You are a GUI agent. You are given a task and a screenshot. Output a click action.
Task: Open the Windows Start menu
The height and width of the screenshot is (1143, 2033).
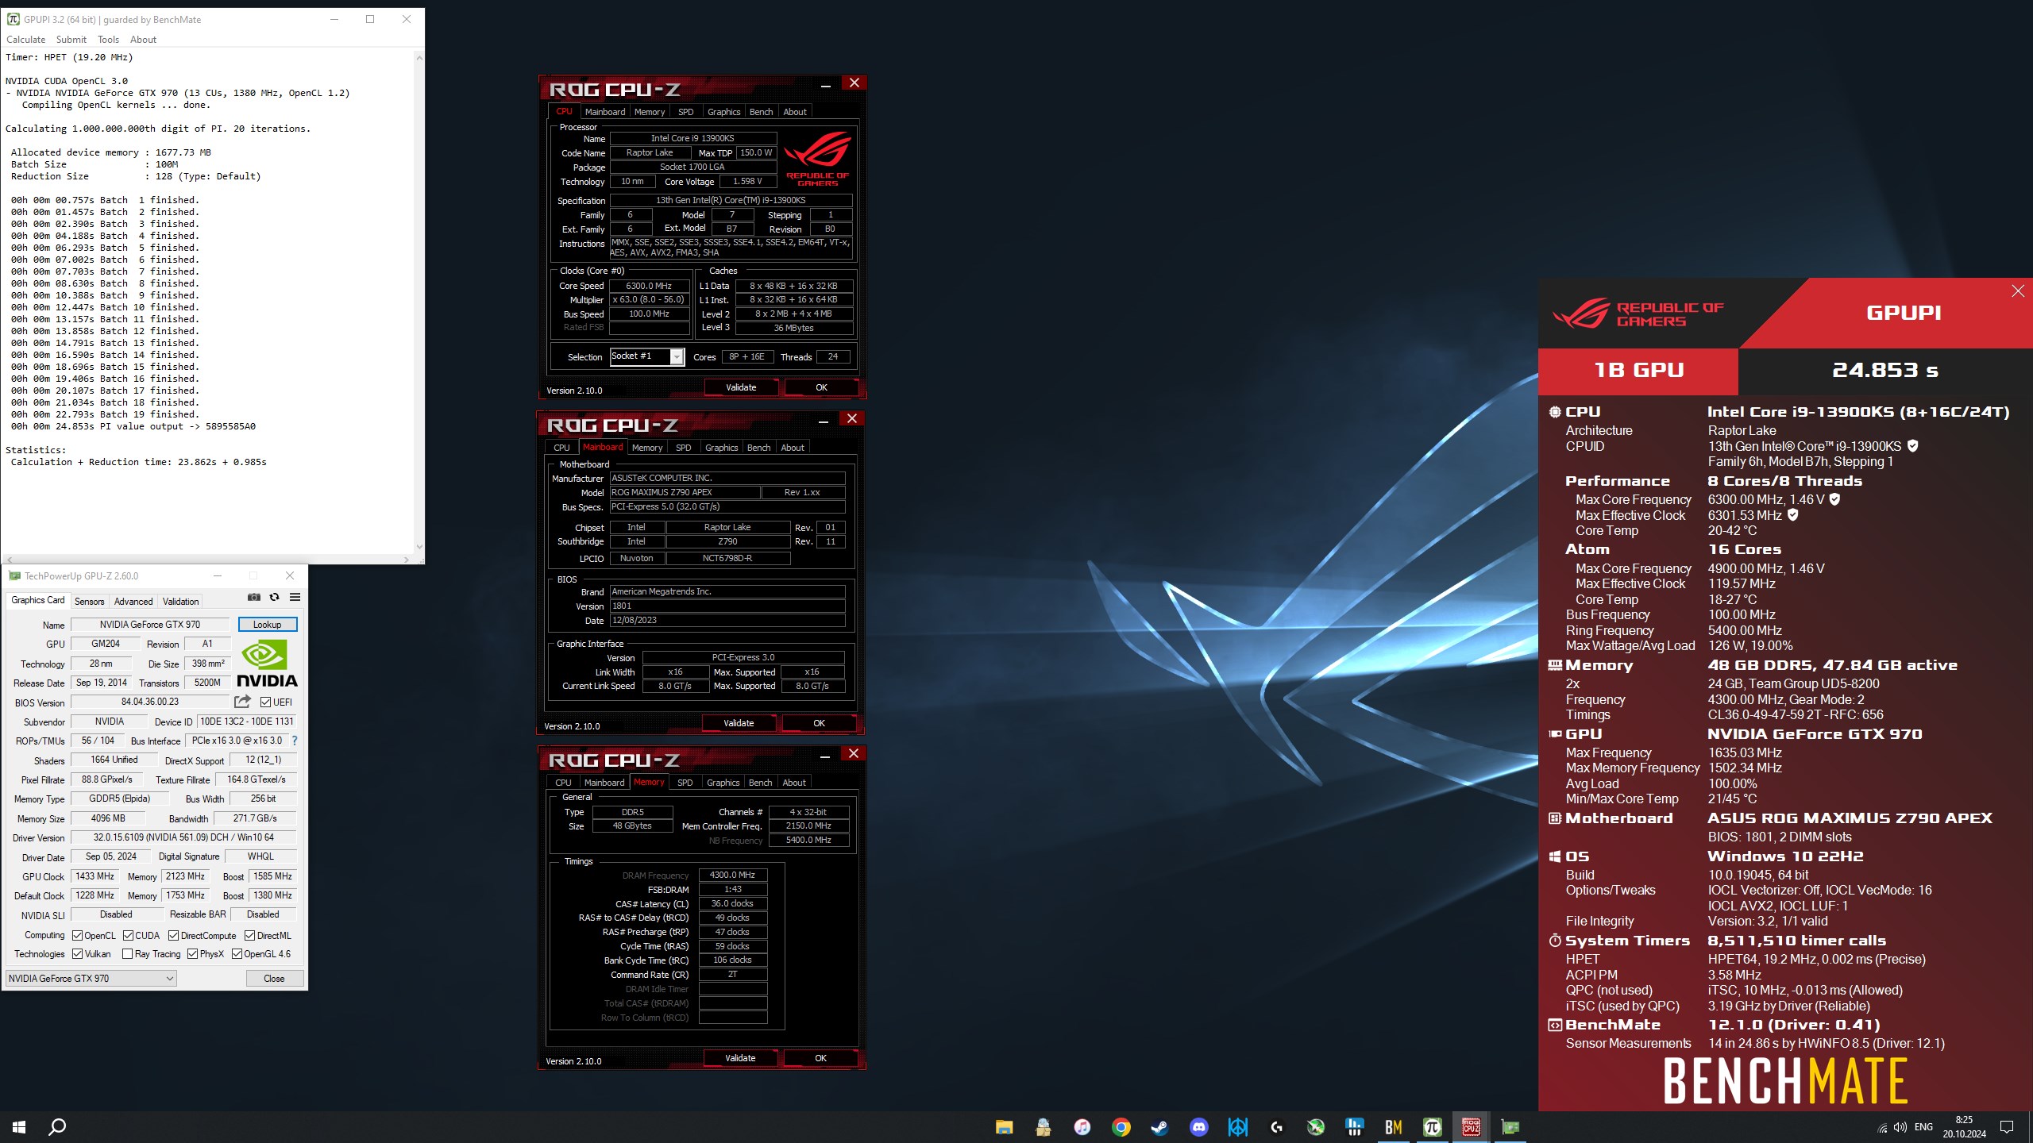coord(19,1126)
